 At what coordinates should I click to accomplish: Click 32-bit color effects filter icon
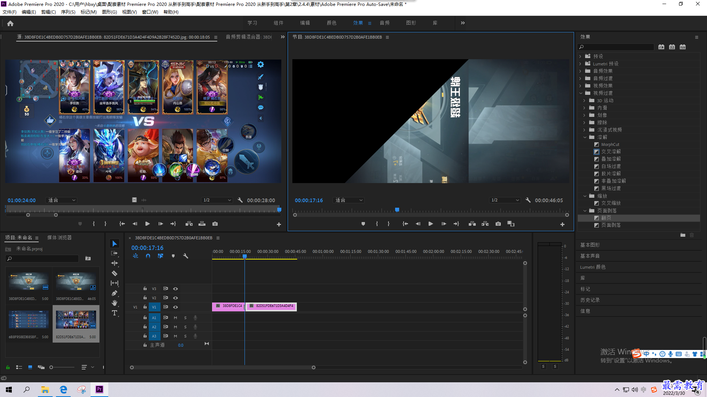coord(672,47)
